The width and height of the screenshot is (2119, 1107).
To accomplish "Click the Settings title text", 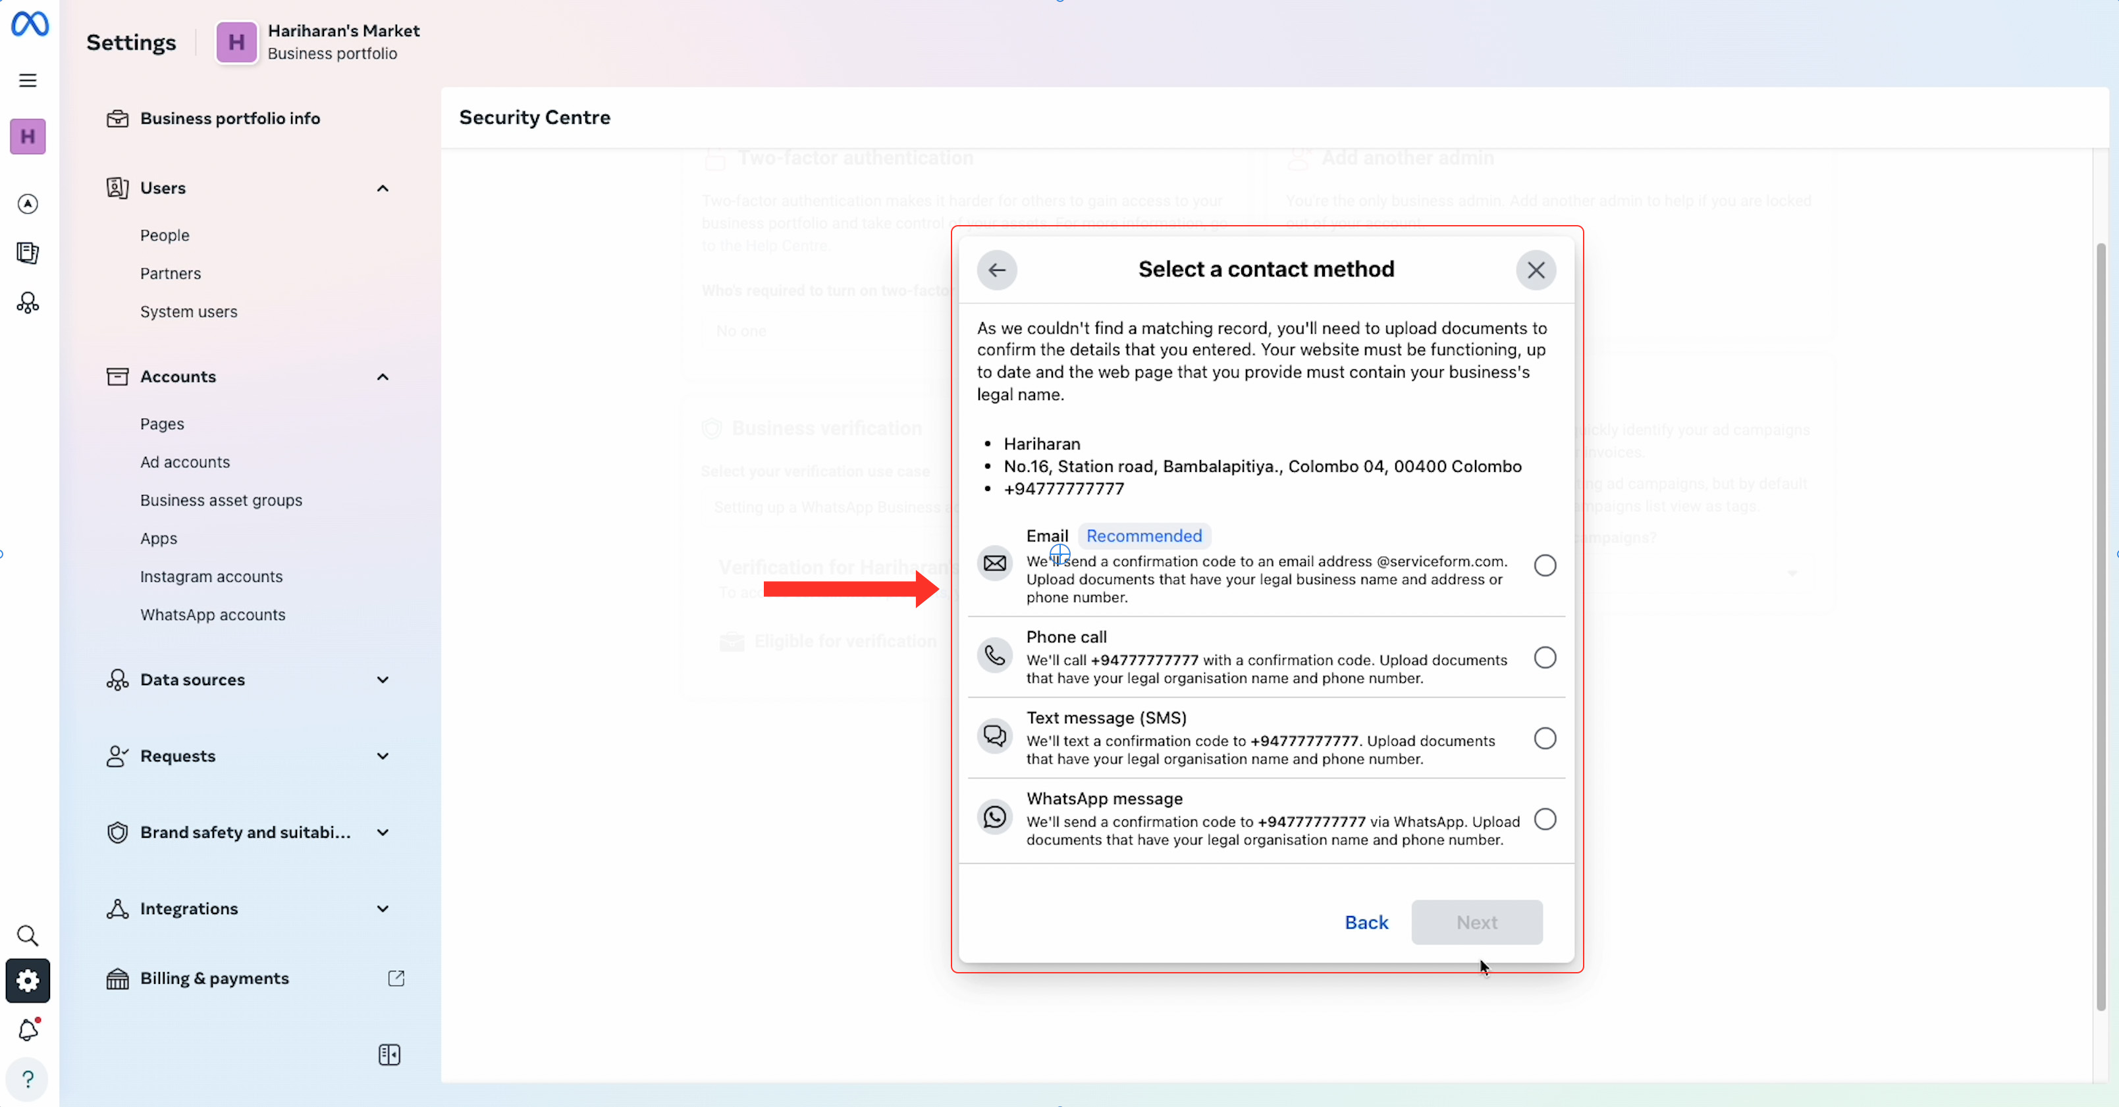I will point(132,42).
